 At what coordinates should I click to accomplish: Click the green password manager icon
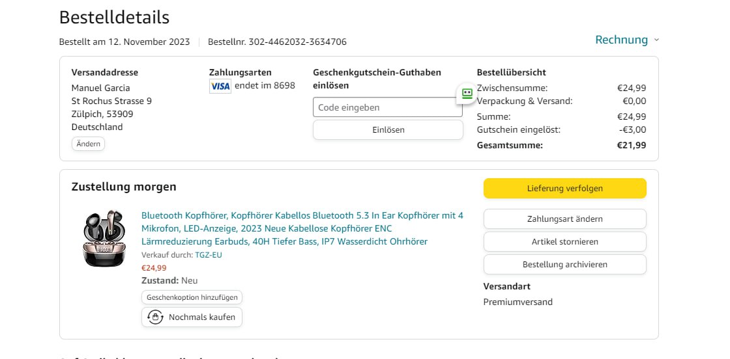click(467, 94)
